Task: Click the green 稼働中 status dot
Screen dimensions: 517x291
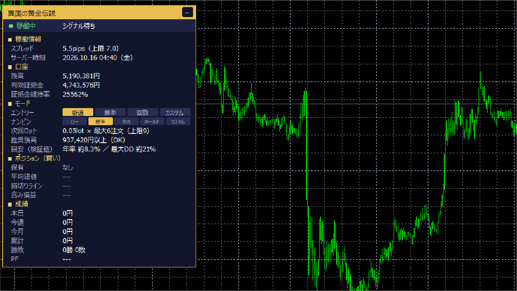Action: (x=11, y=26)
